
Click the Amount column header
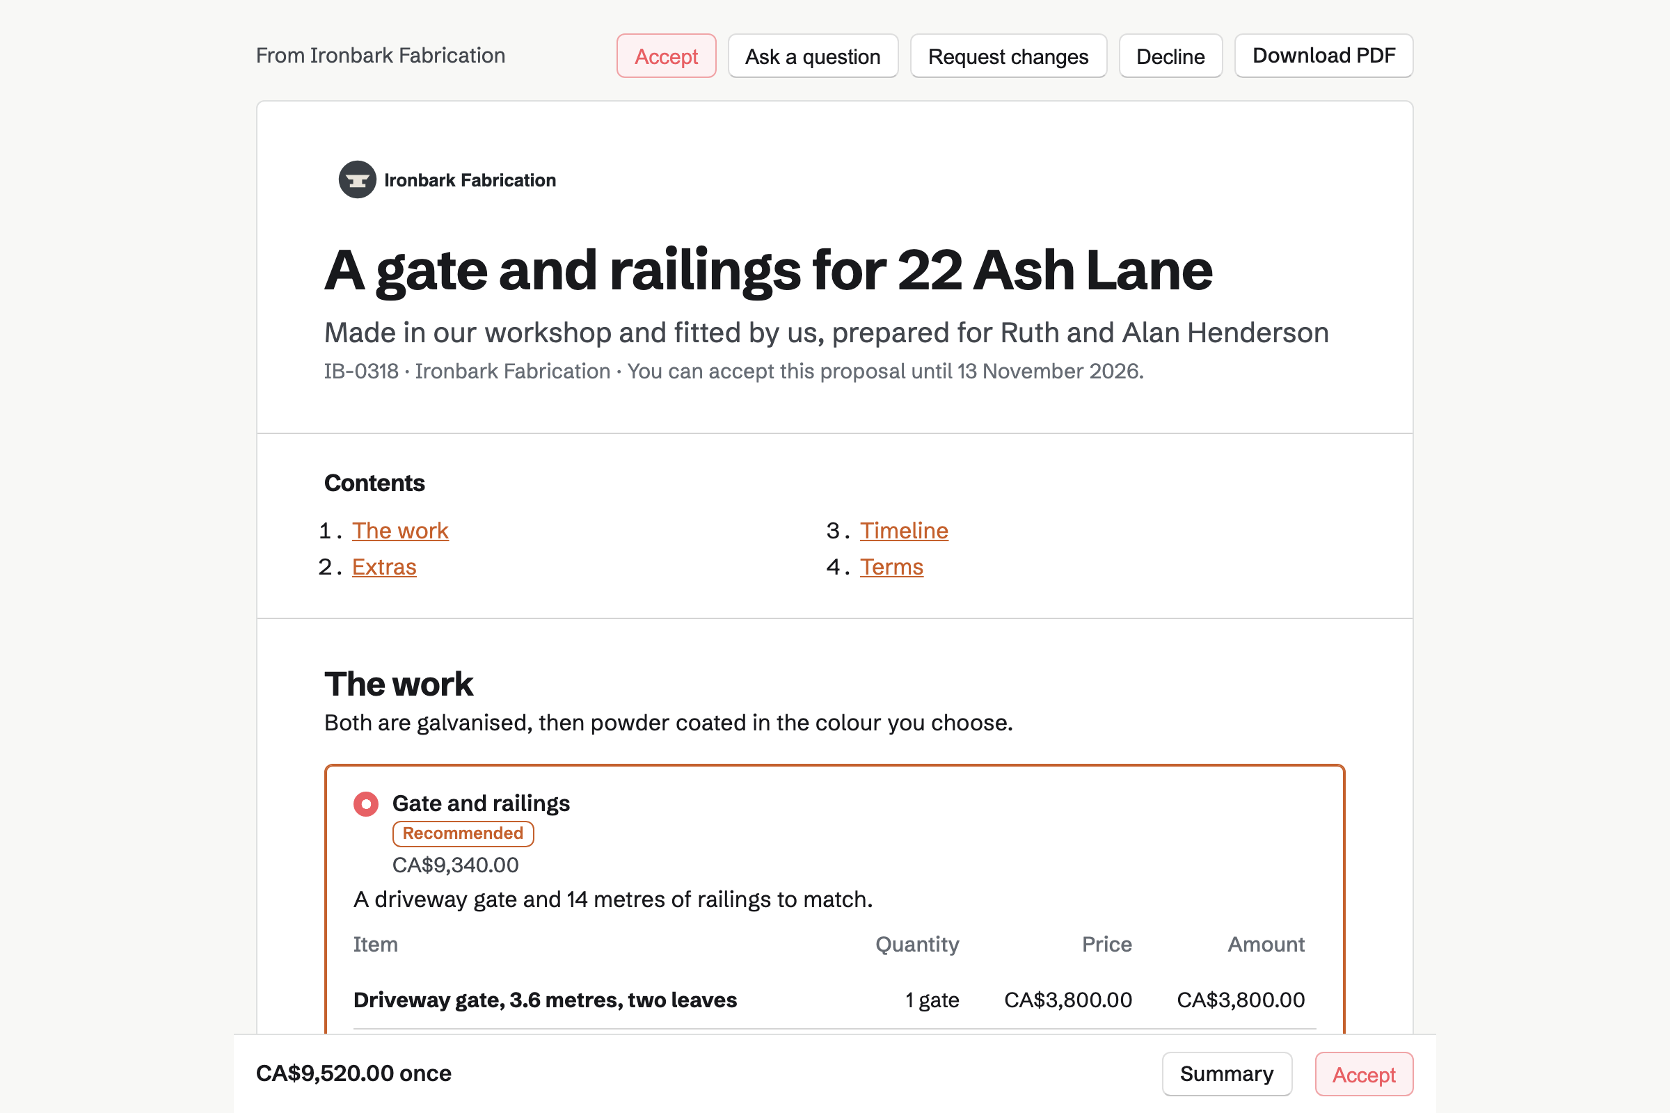tap(1266, 944)
